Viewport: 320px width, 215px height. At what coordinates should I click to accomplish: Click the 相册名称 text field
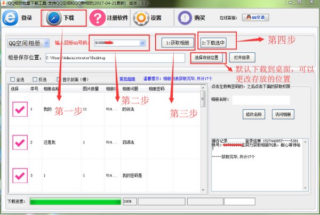(x=261, y=100)
